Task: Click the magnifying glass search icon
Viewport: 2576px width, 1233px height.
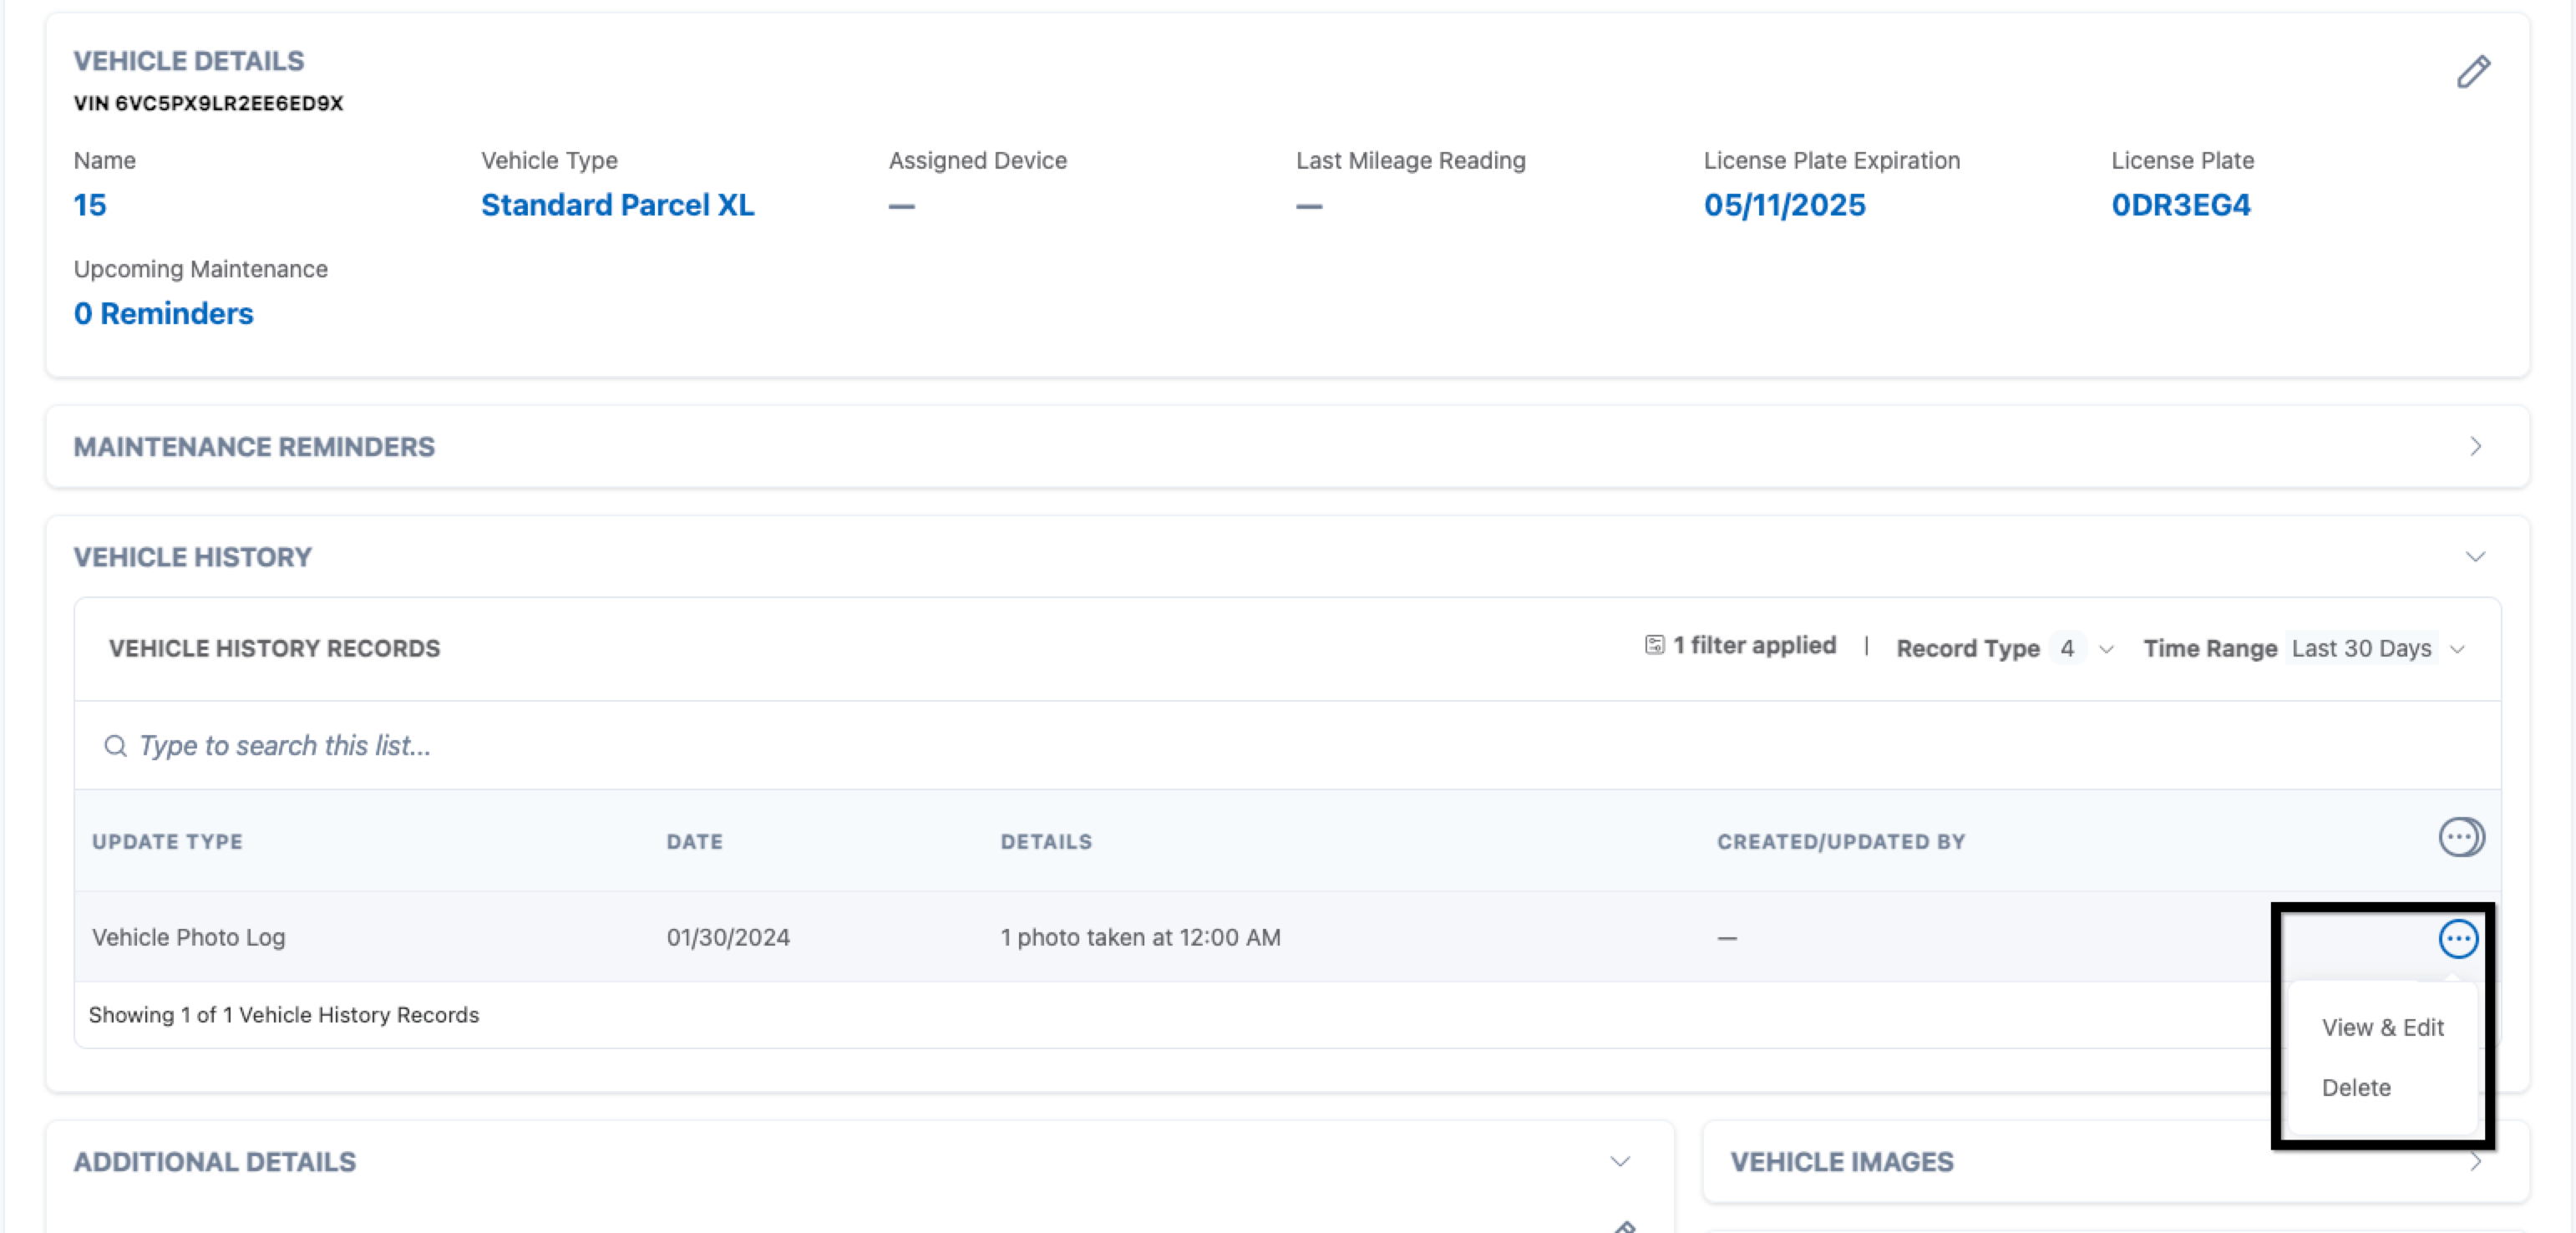Action: [x=116, y=746]
